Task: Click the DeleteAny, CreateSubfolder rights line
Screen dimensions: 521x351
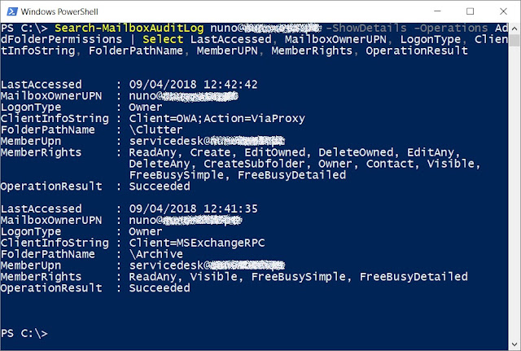Action: click(x=304, y=164)
